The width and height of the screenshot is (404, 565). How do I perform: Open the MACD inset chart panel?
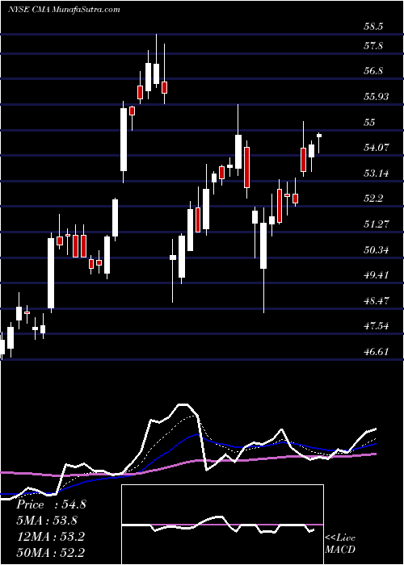click(x=222, y=525)
